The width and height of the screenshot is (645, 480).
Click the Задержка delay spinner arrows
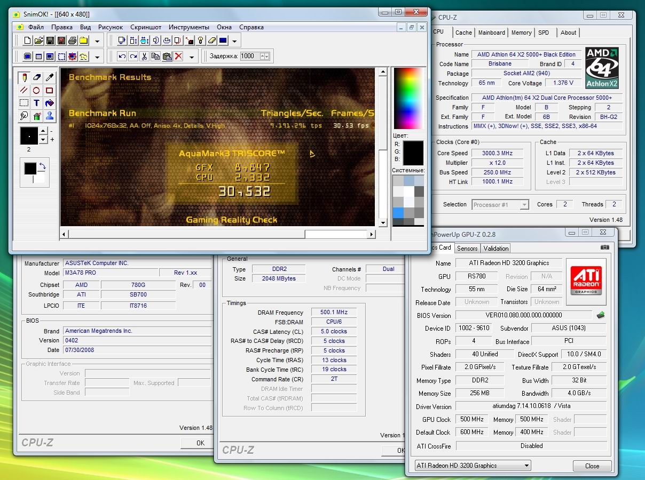click(x=265, y=56)
